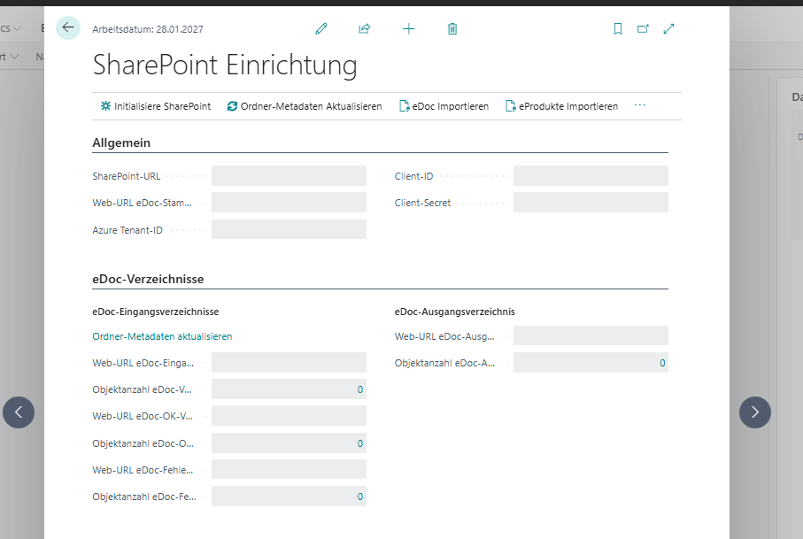
Task: Open the more options ellipsis menu
Action: [639, 104]
